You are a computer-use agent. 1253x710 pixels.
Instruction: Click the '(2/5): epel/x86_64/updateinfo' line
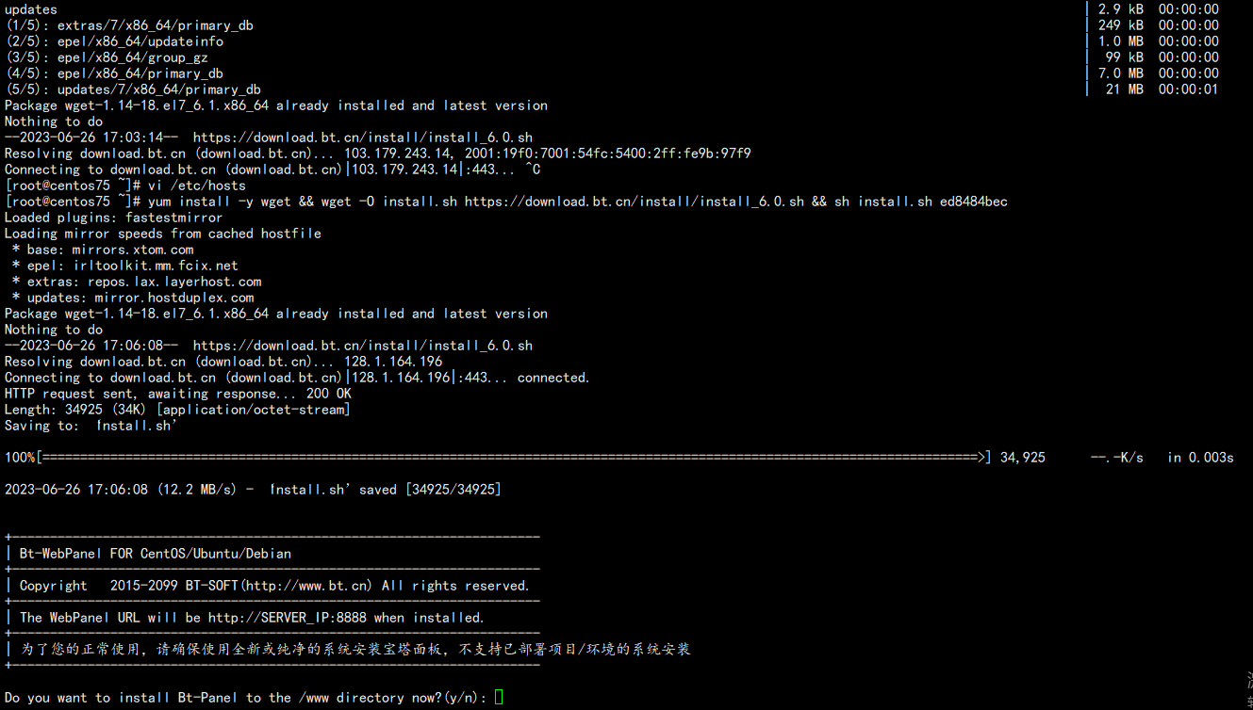tap(114, 41)
